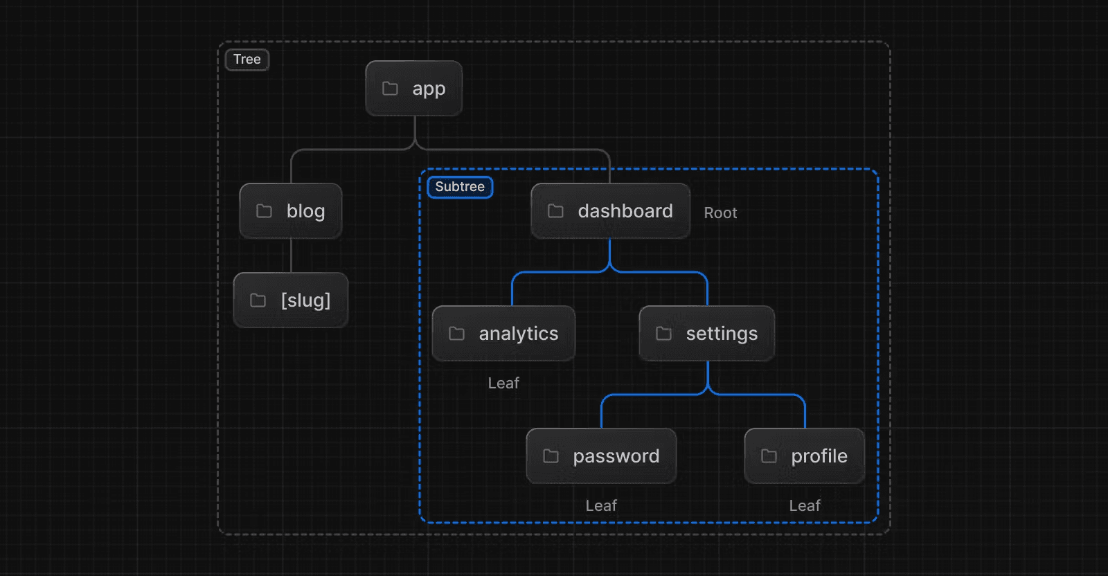The width and height of the screenshot is (1108, 576).
Task: Select the folder icon beside blog
Action: tap(264, 211)
